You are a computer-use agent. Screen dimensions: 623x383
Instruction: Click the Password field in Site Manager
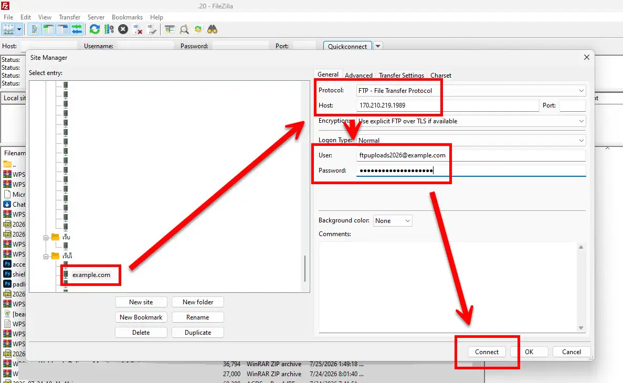point(471,171)
